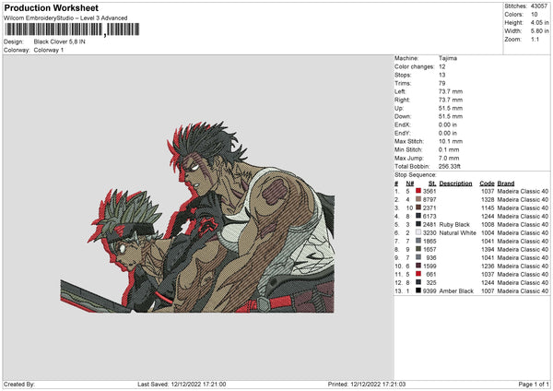Click the red swatch beside stitch count 661
553x391 pixels.
click(x=418, y=274)
